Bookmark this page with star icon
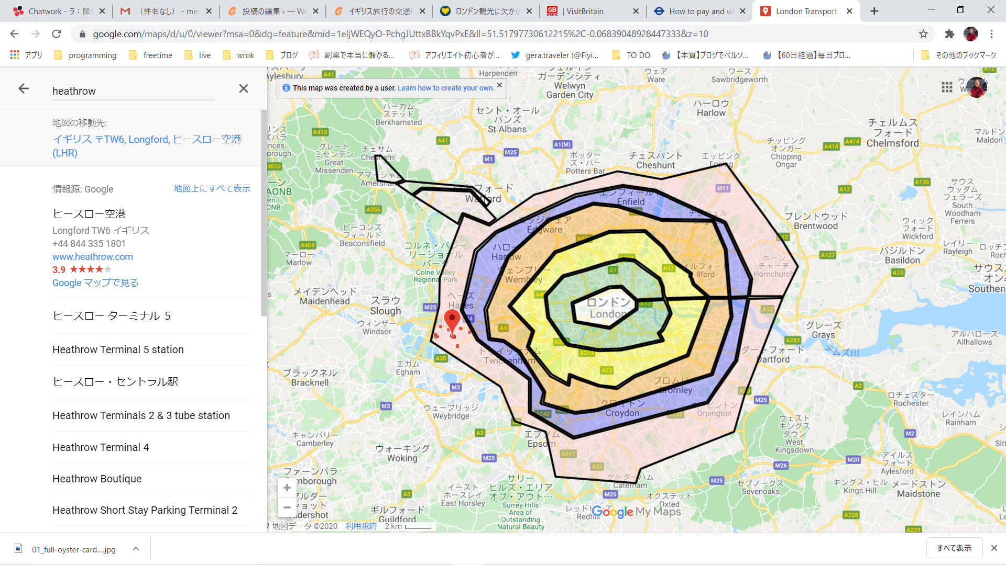Screen dimensions: 1006x565 click(923, 34)
